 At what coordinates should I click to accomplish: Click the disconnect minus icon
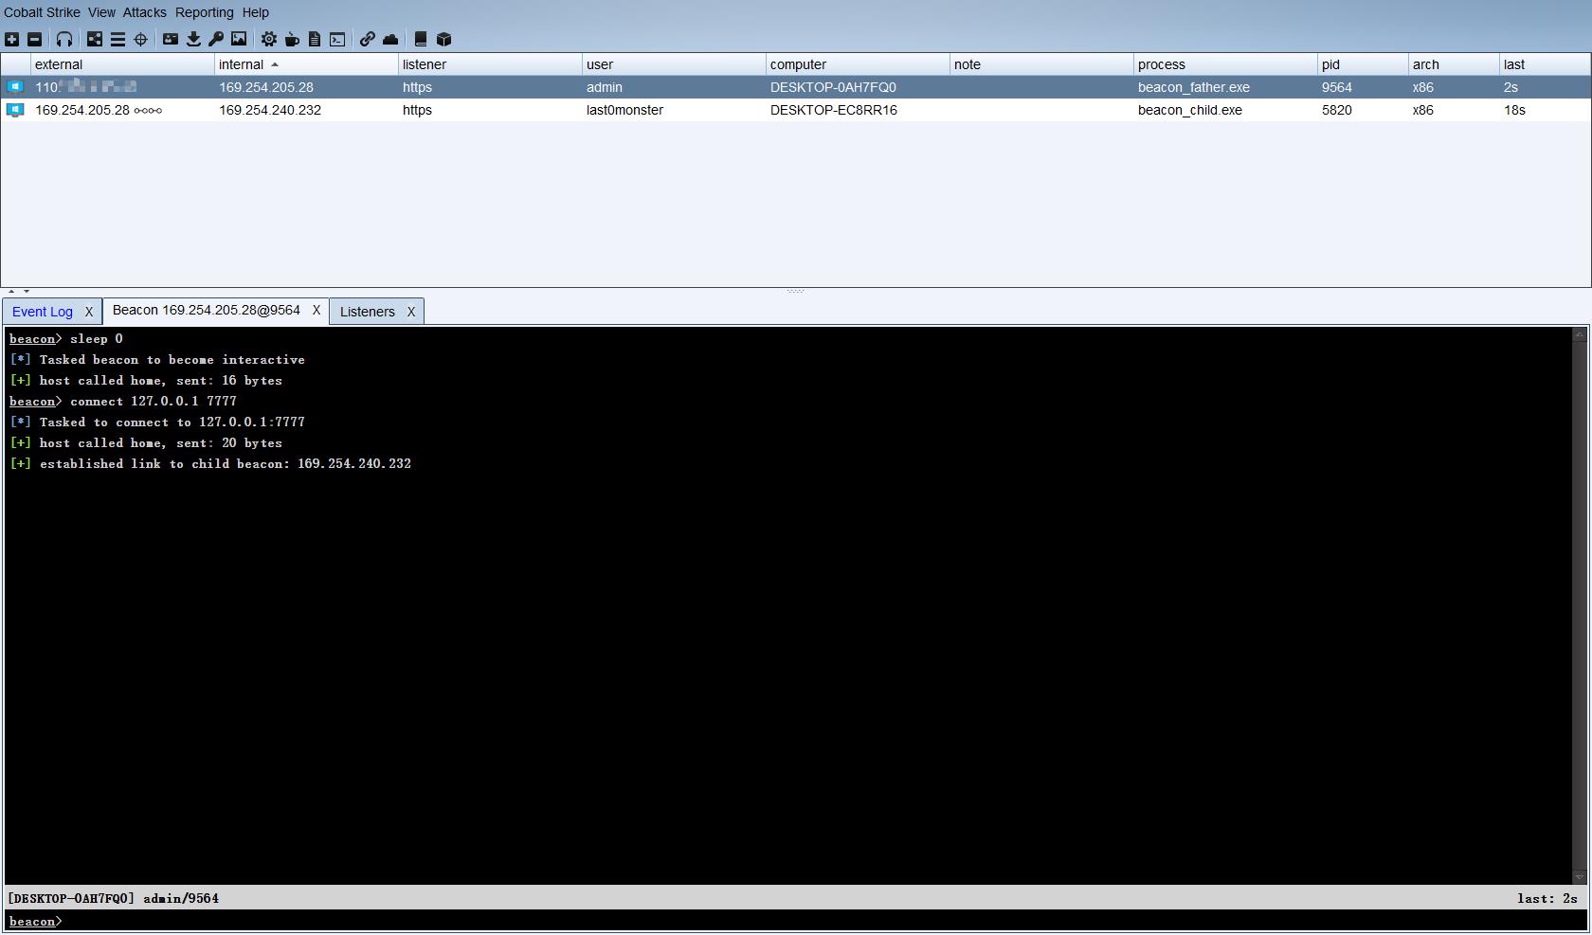[34, 39]
